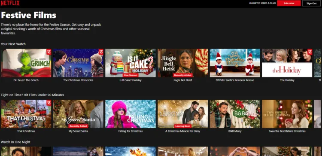Click the New Season label on Is It Cake?
The image size is (322, 156).
[131, 75]
